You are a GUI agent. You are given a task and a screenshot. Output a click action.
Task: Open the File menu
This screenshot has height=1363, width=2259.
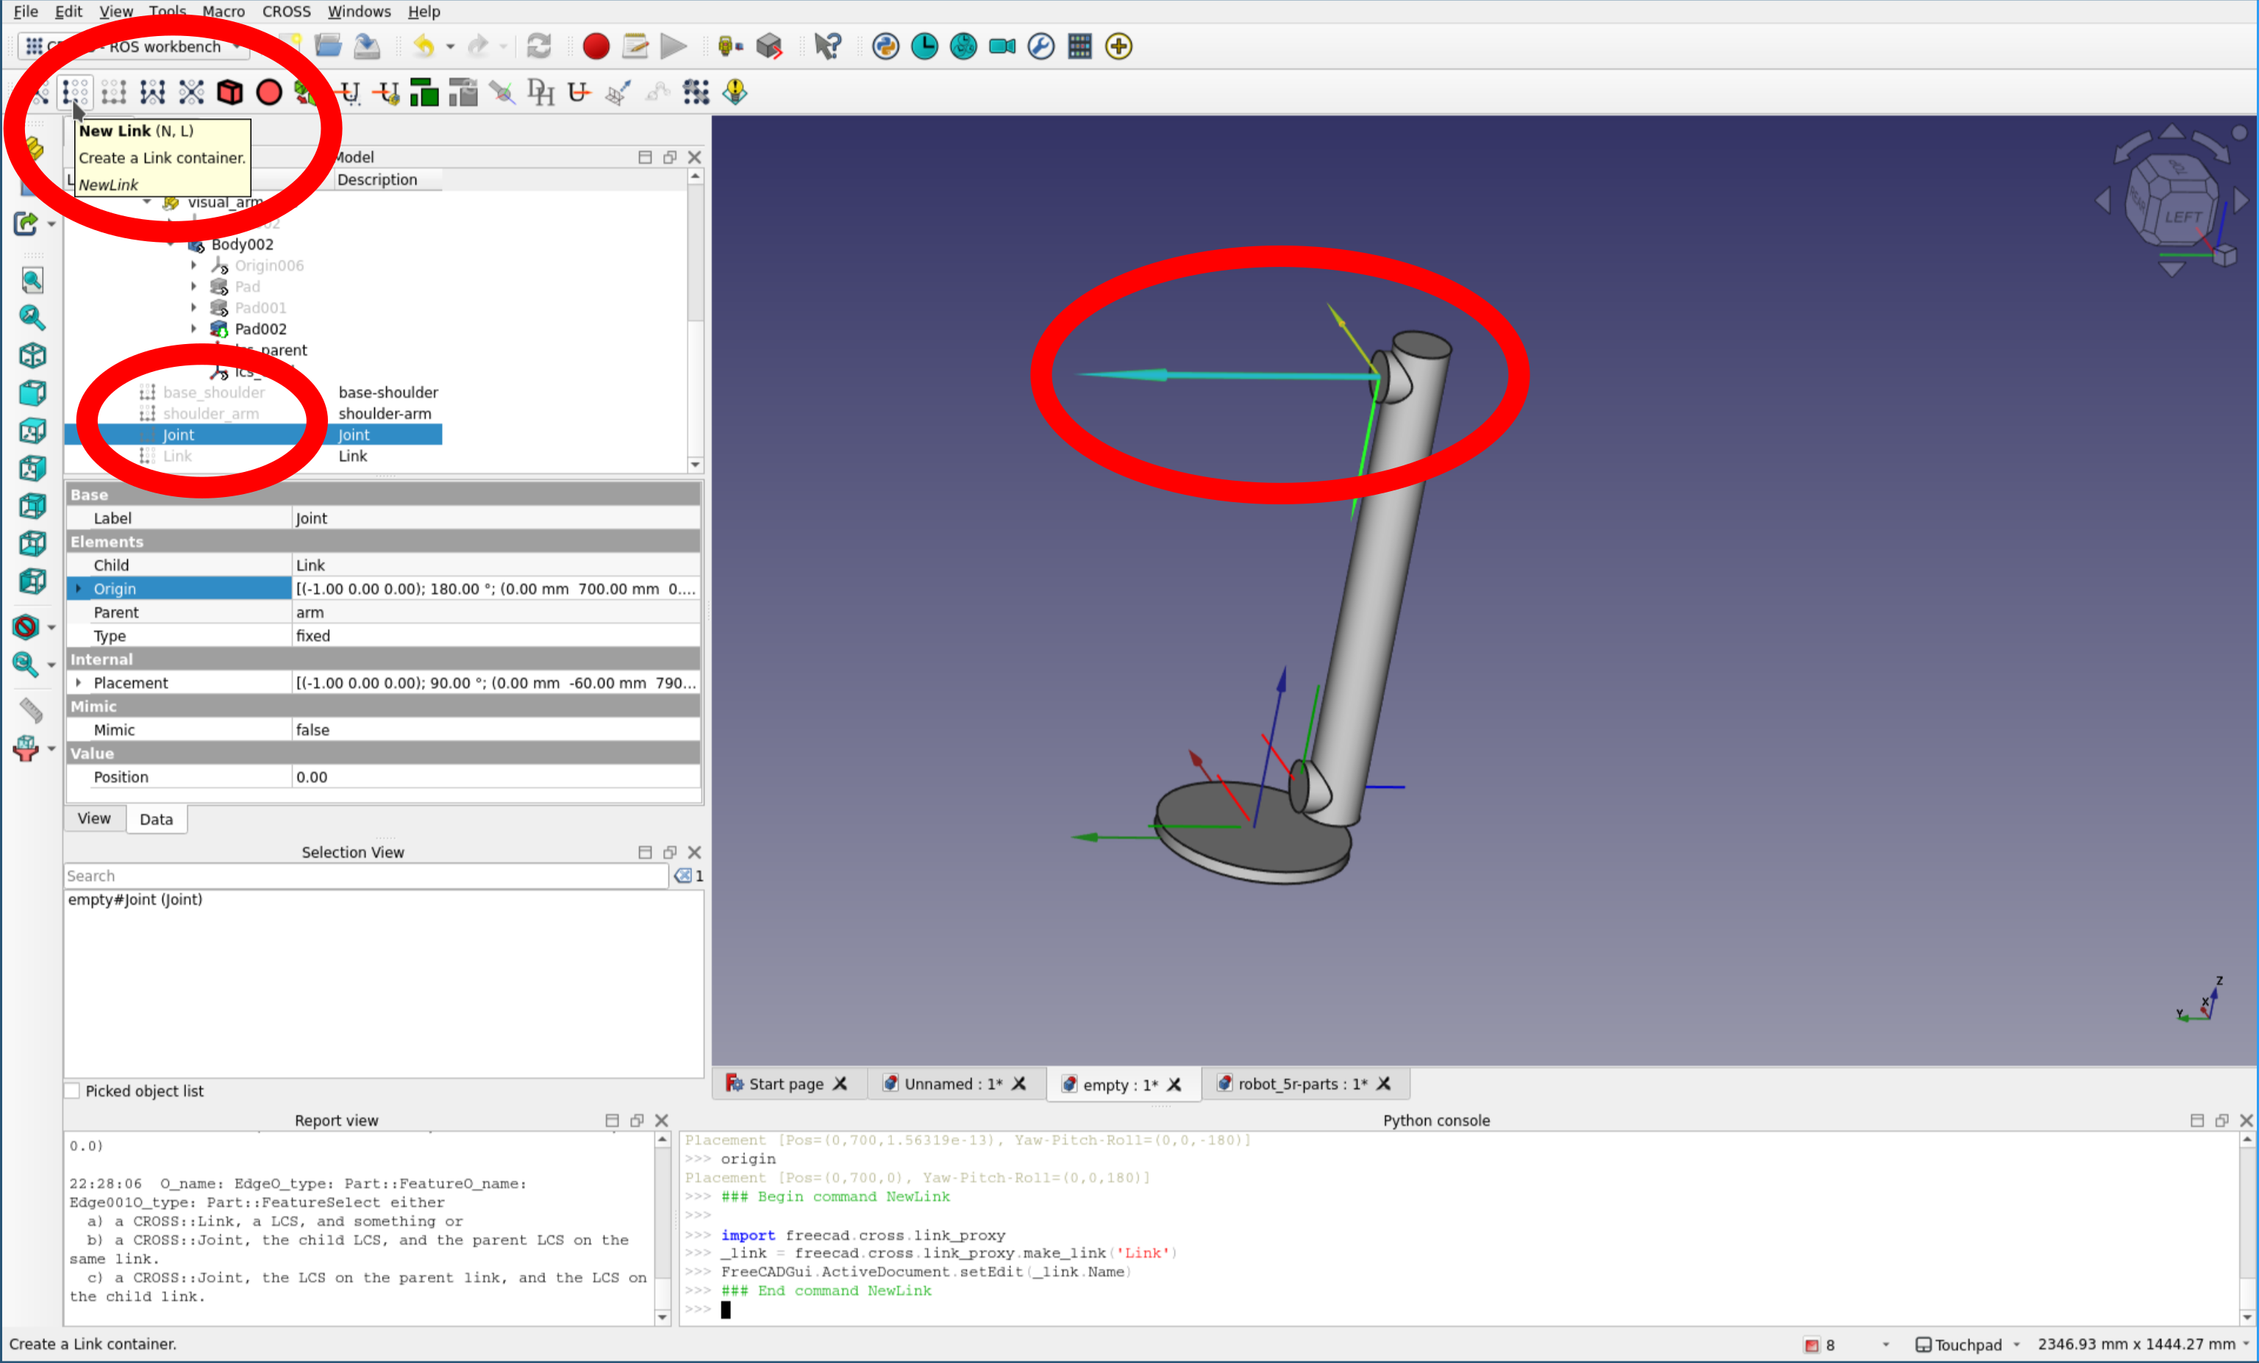point(26,11)
